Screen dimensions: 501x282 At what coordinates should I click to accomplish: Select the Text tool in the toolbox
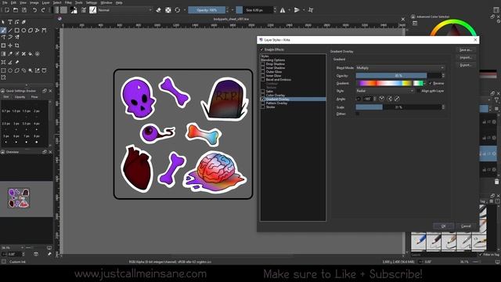tap(10, 22)
